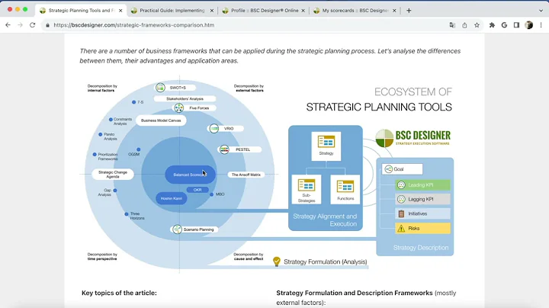Viewport: 549px width, 308px height.
Task: Open the translate page icon in address bar
Action: (x=452, y=25)
